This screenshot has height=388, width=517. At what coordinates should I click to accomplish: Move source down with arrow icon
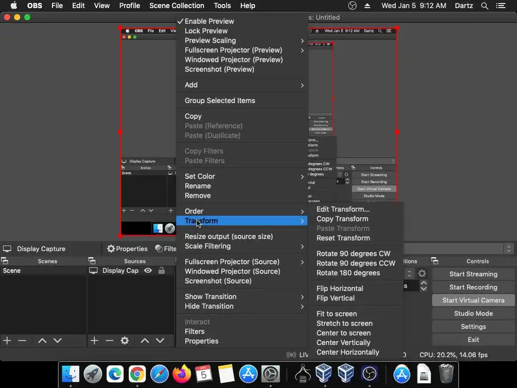[160, 341]
